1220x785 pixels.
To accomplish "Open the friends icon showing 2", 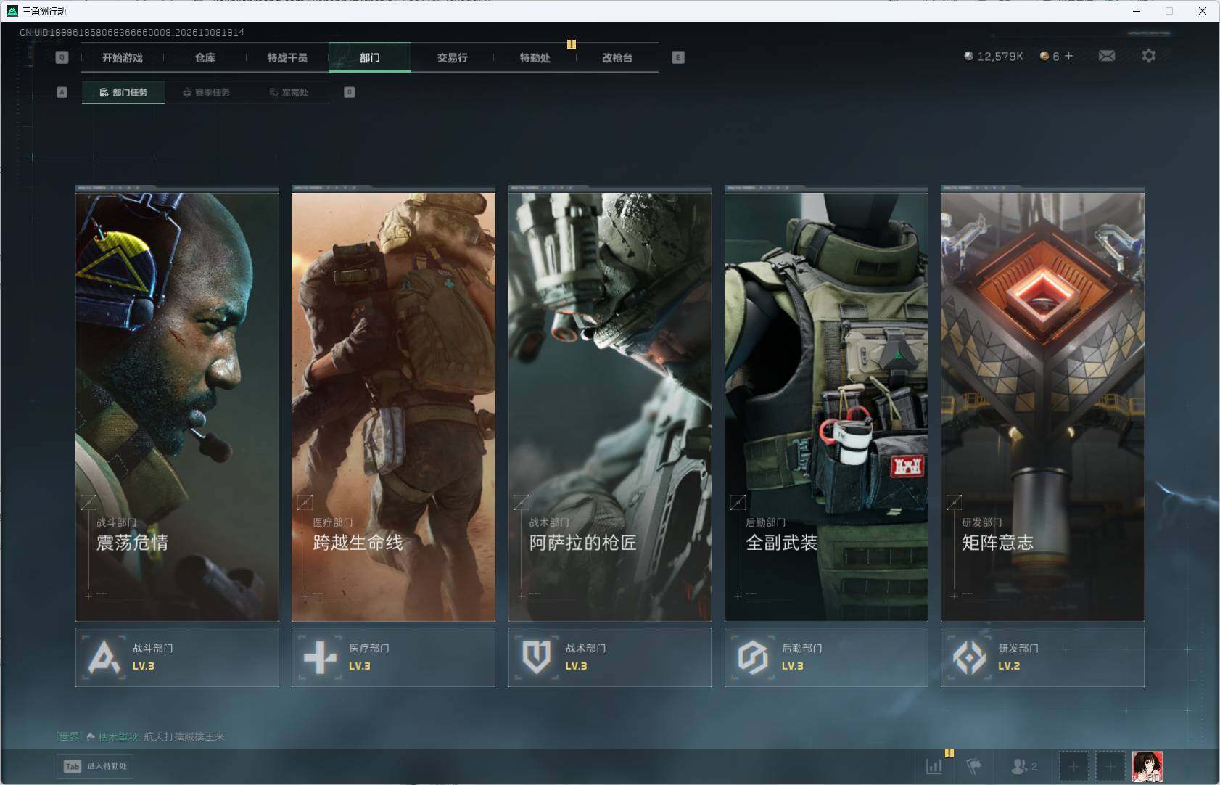I will coord(1023,765).
